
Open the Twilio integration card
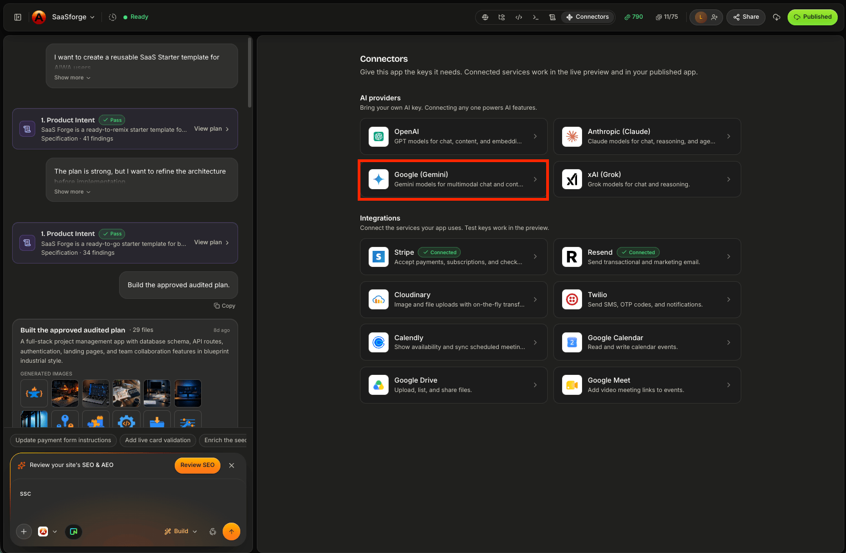point(647,299)
